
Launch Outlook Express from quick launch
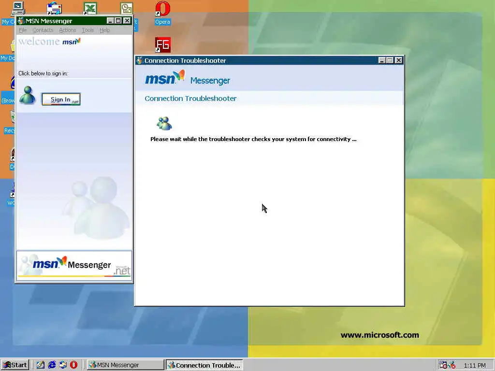(x=63, y=365)
